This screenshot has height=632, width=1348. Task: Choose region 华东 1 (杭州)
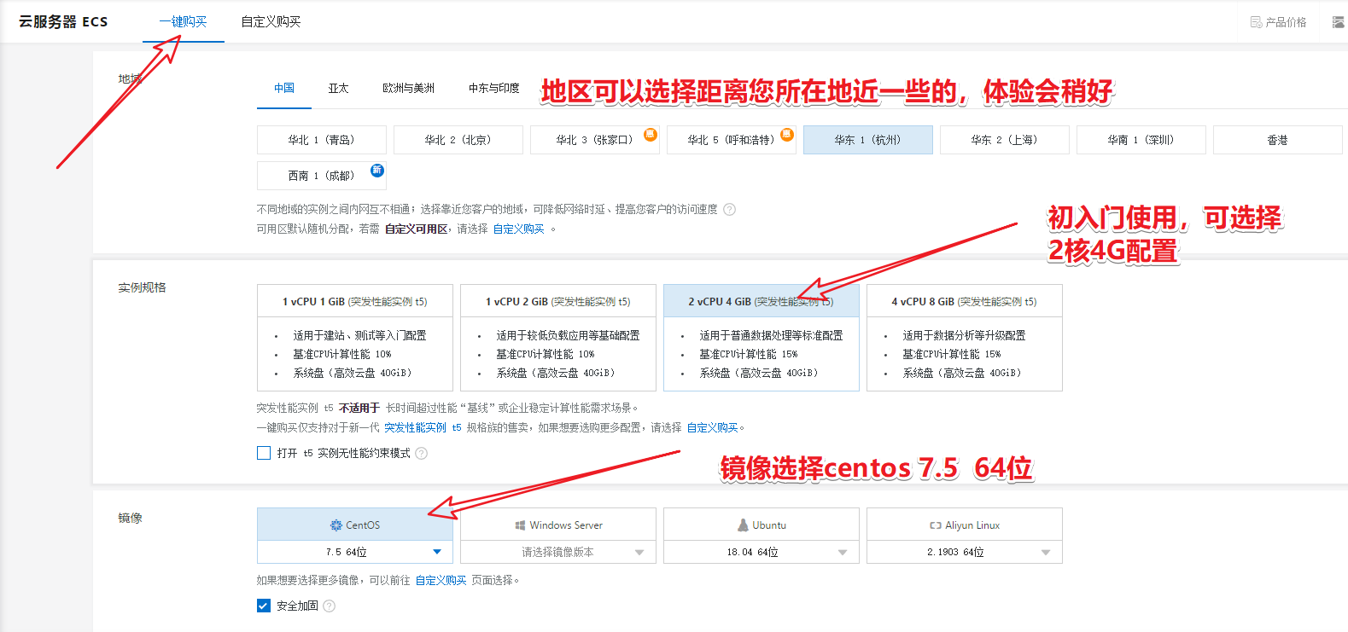point(868,140)
